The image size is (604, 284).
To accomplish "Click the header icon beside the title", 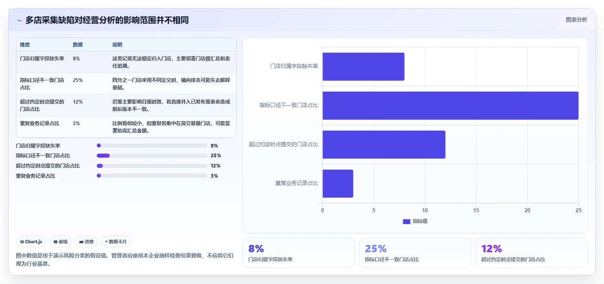I will pos(20,20).
